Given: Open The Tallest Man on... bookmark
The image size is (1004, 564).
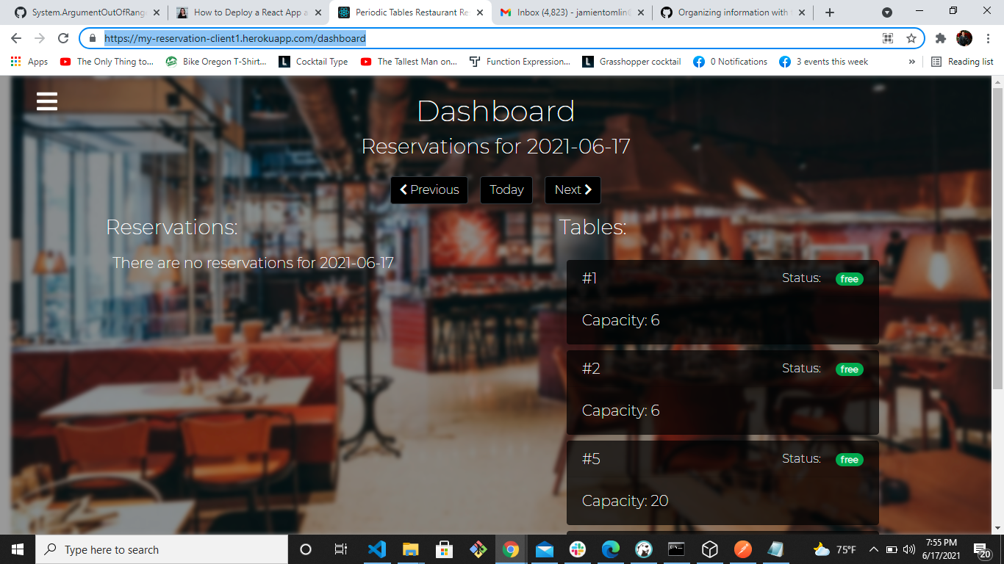Looking at the screenshot, I should point(409,62).
